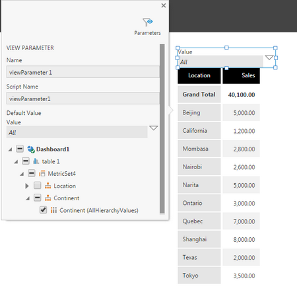This screenshot has width=297, height=304.
Task: Collapse the MetricSet4 tree node
Action: 22,174
